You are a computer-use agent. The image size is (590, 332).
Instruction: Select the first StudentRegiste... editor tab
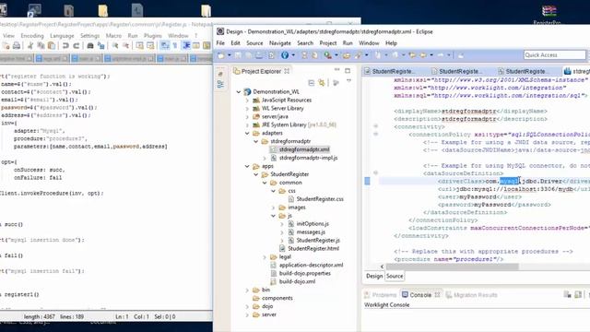coord(394,71)
